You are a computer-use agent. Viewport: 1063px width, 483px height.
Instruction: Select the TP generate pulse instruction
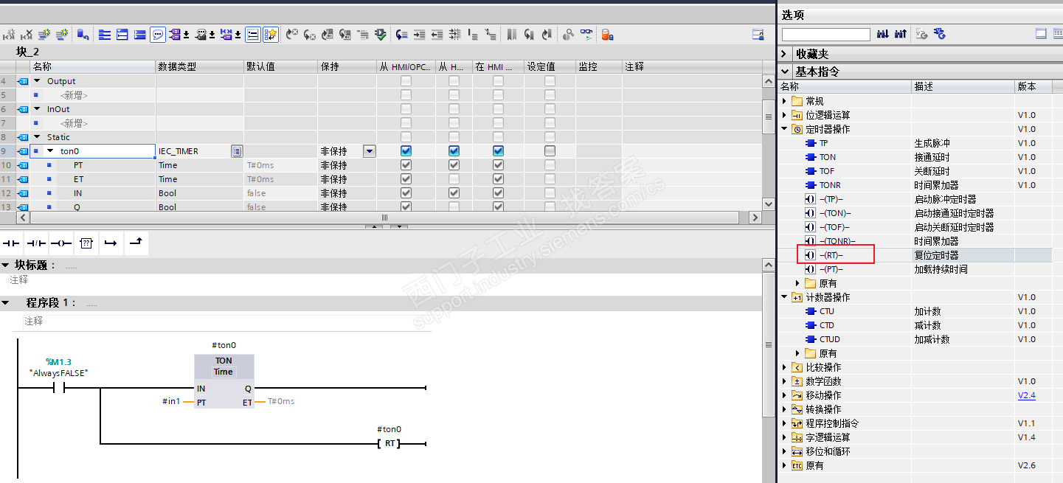[823, 143]
